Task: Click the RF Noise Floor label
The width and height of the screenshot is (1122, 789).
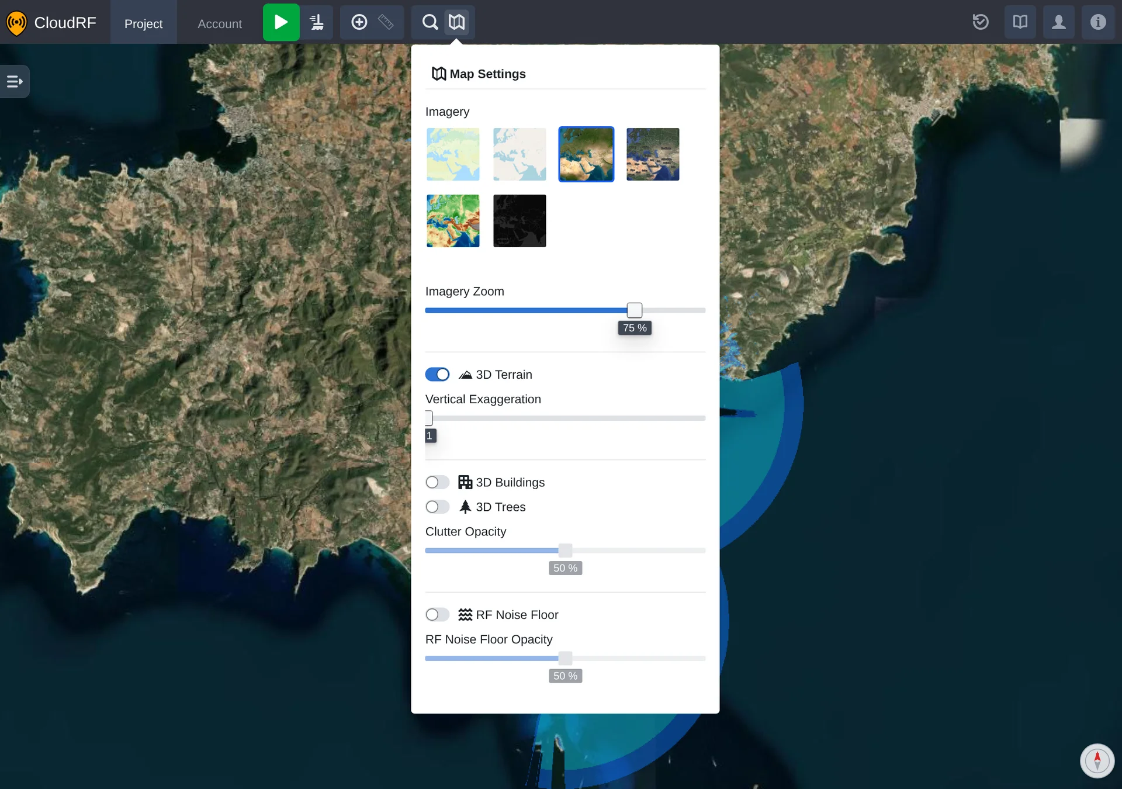Action: pos(517,615)
